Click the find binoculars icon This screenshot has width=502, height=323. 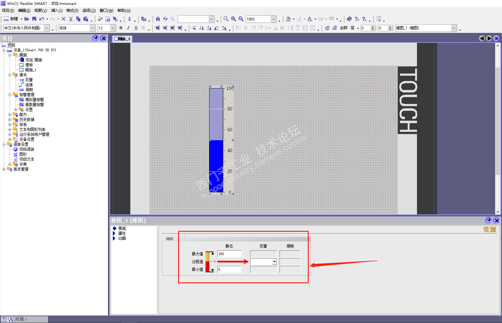(x=158, y=19)
